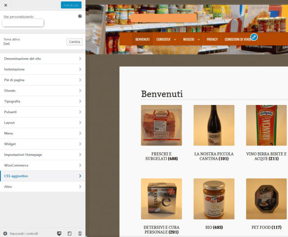This screenshot has width=288, height=237.
Task: Click PRIVACY in site navigation
Action: click(x=212, y=39)
